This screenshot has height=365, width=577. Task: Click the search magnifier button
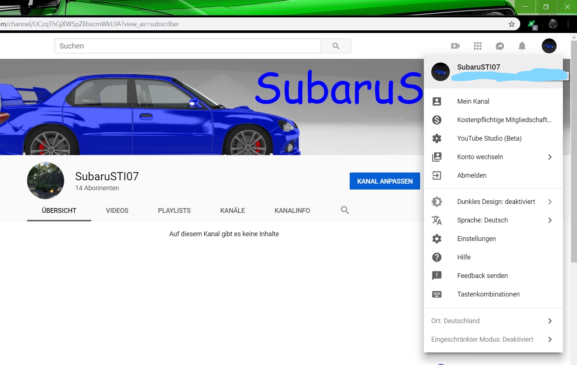pos(336,46)
